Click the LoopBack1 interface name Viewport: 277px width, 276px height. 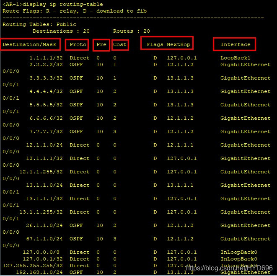coord(236,58)
